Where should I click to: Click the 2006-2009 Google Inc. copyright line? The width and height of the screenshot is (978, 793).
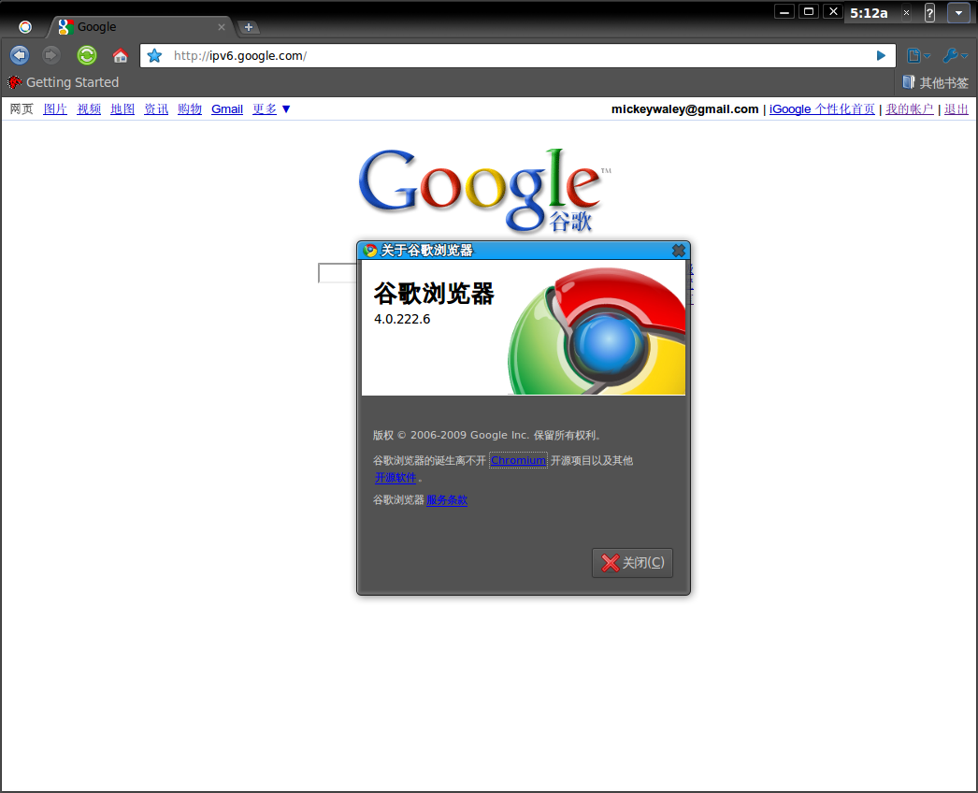click(x=486, y=436)
